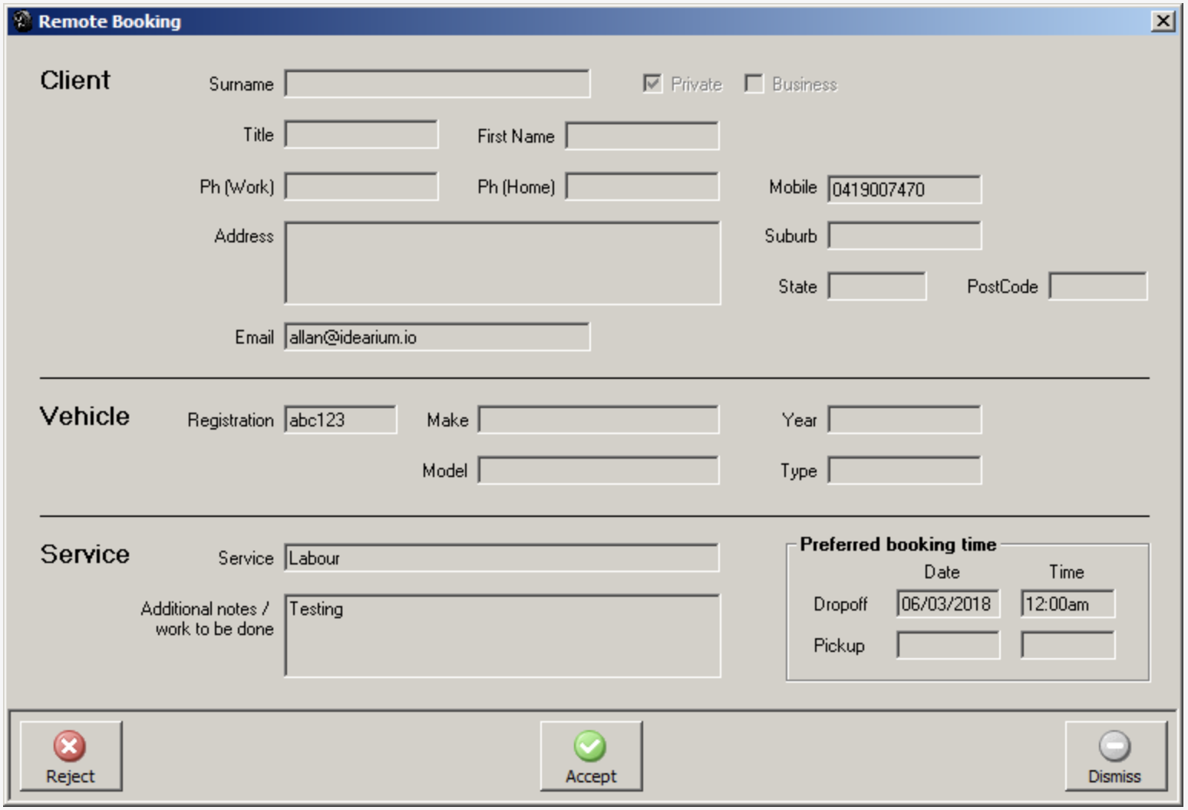Click into the vehicle Type field
Image resolution: width=1188 pixels, height=810 pixels.
click(x=904, y=470)
